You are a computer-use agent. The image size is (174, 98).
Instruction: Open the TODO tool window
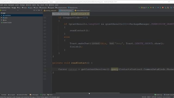50,95
